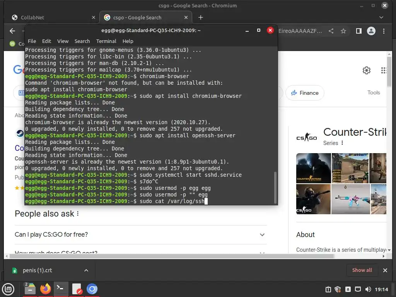Click the About heading in panel

coord(306,235)
